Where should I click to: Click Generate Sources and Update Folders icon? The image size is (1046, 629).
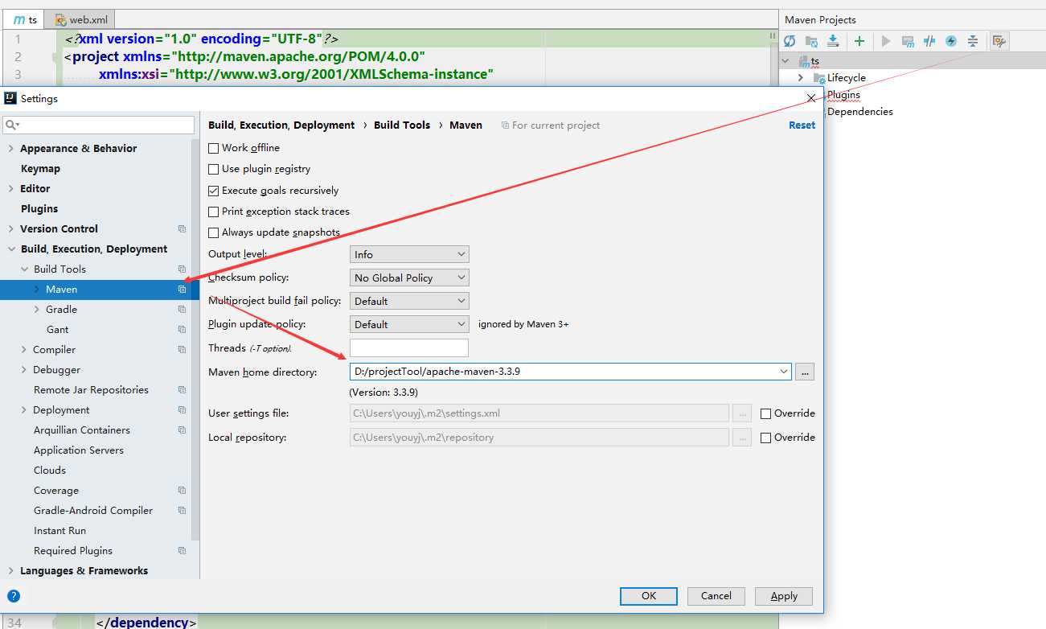tap(811, 41)
